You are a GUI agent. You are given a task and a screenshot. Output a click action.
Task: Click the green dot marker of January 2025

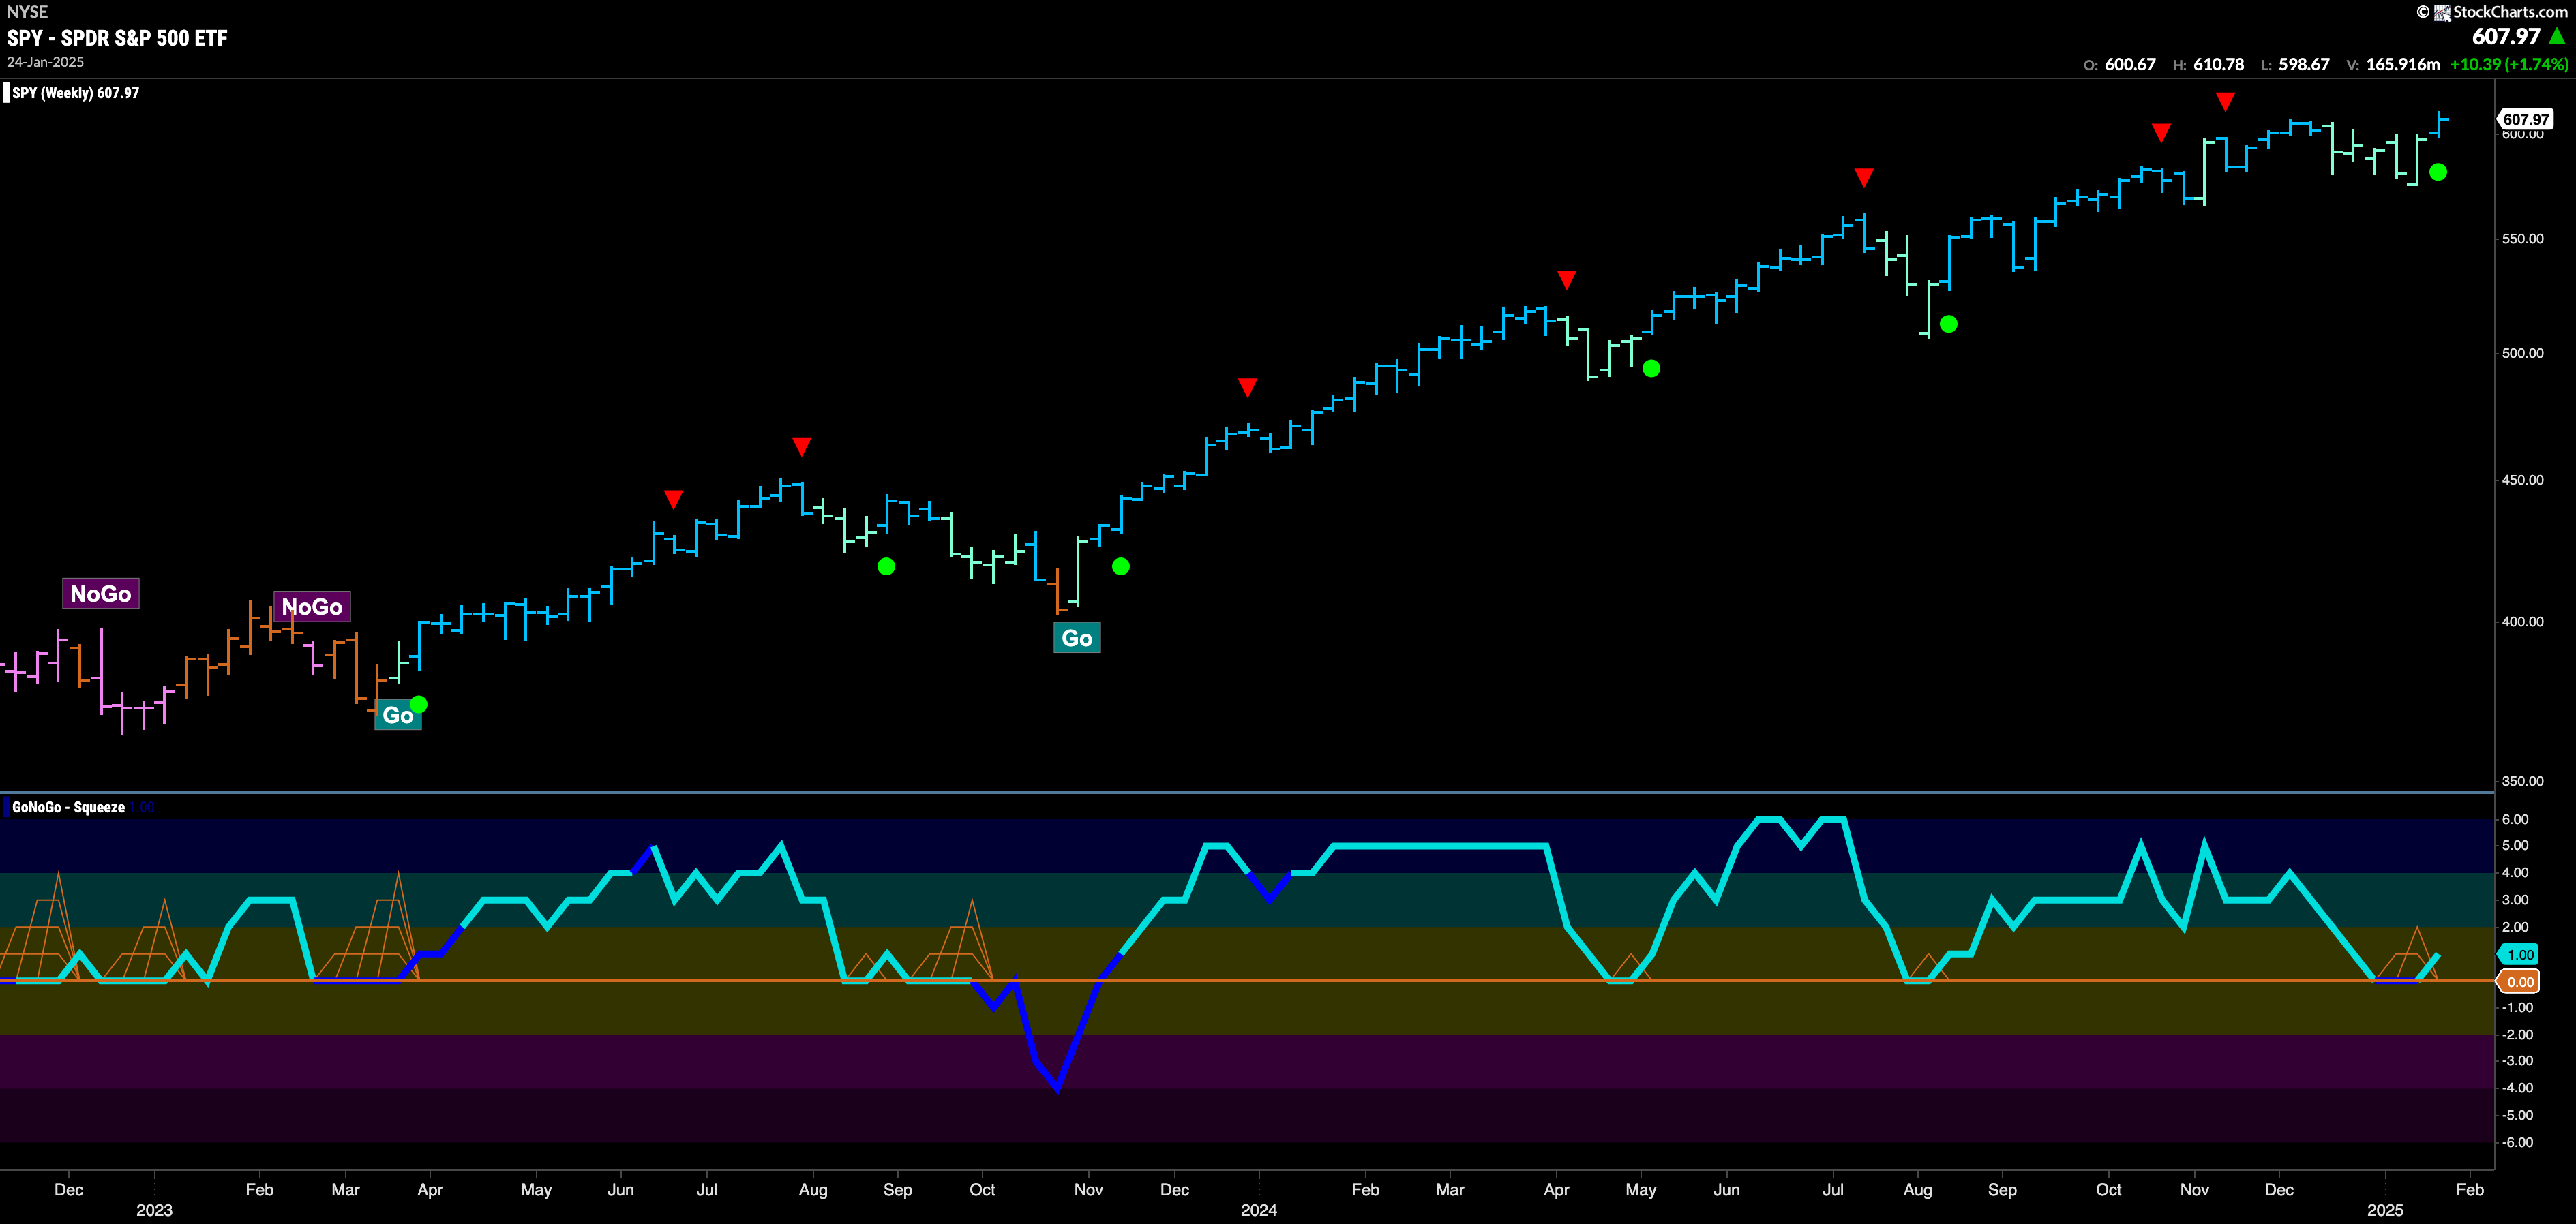pos(2439,172)
